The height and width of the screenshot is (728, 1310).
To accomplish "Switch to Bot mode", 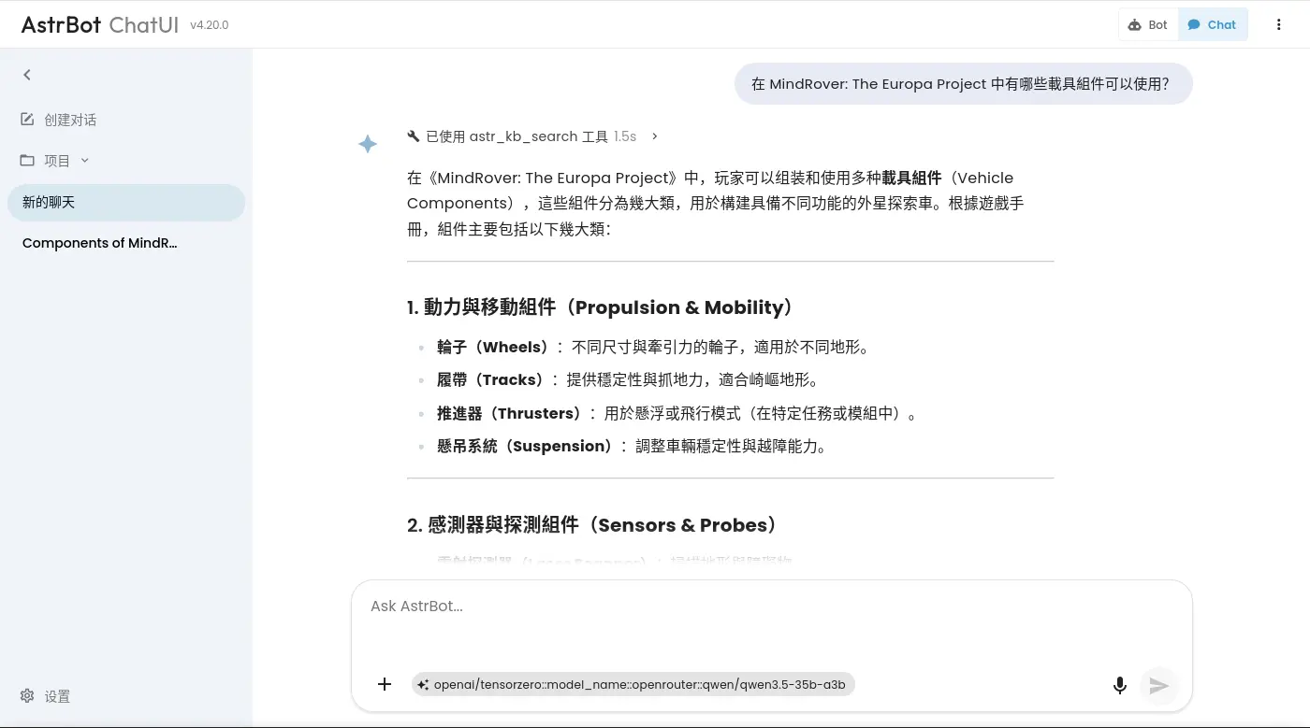I will (x=1148, y=25).
